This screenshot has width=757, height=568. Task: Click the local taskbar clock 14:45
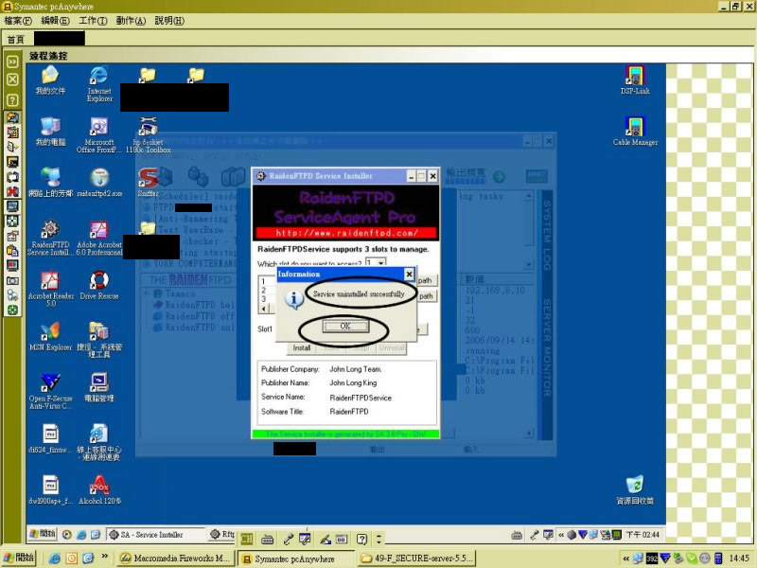(739, 559)
